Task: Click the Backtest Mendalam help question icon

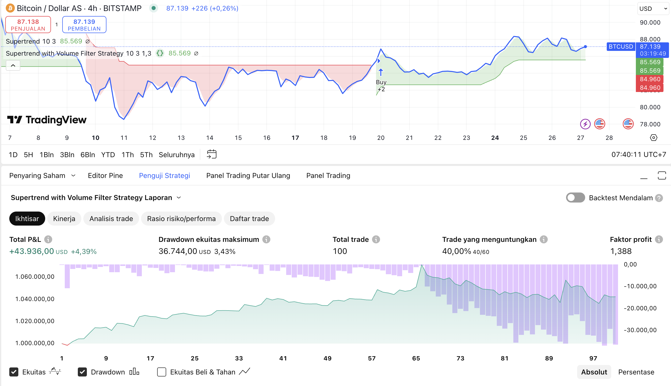Action: pyautogui.click(x=659, y=198)
